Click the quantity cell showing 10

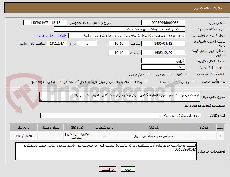[x=50, y=136]
